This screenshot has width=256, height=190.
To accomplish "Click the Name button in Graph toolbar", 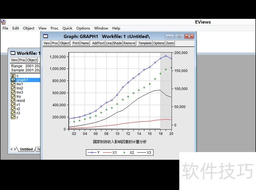I will pos(85,43).
